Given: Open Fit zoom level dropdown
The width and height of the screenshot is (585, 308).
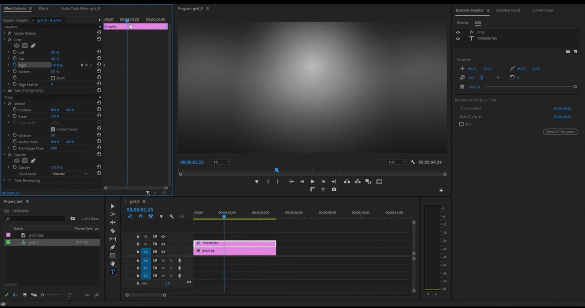Looking at the screenshot, I should [x=222, y=162].
